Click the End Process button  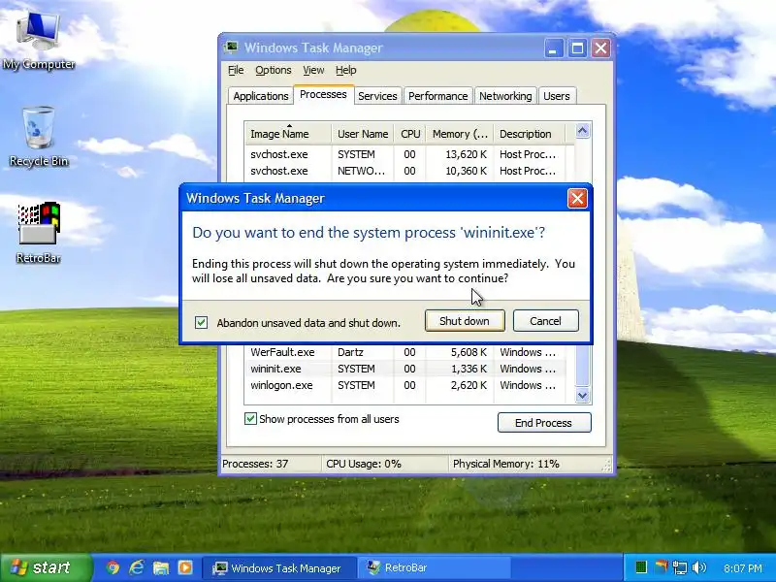click(544, 423)
